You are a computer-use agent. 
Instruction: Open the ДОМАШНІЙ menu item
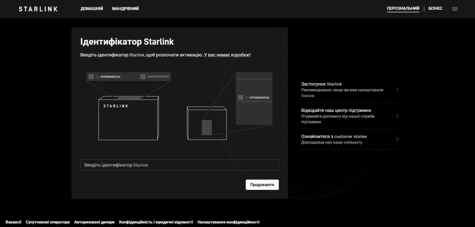click(92, 9)
